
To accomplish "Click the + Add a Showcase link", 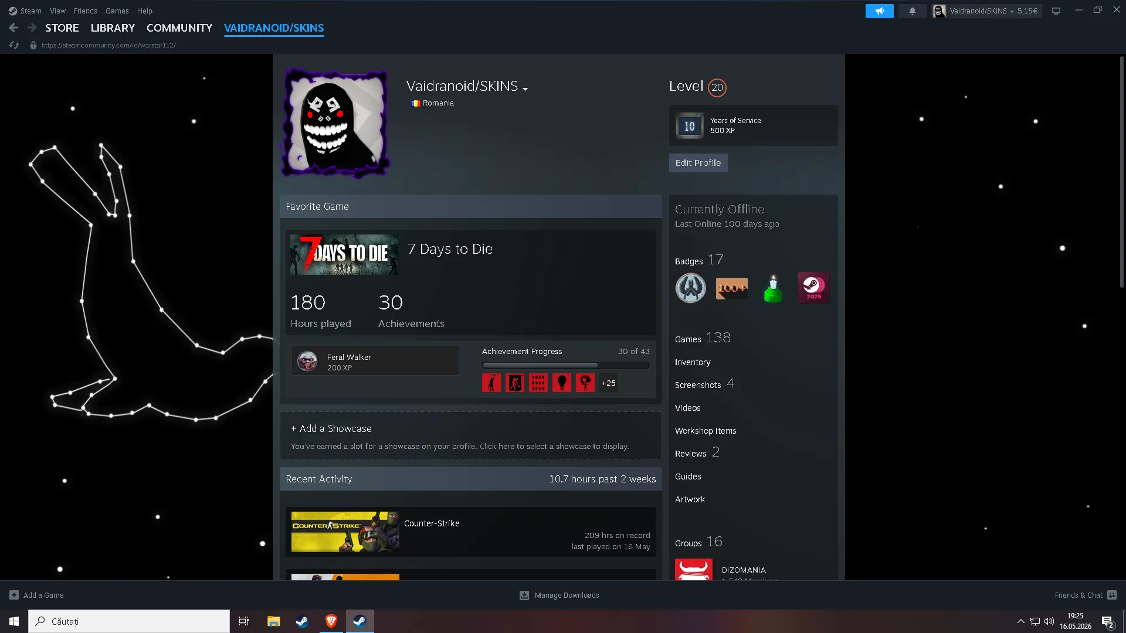I will (x=331, y=428).
